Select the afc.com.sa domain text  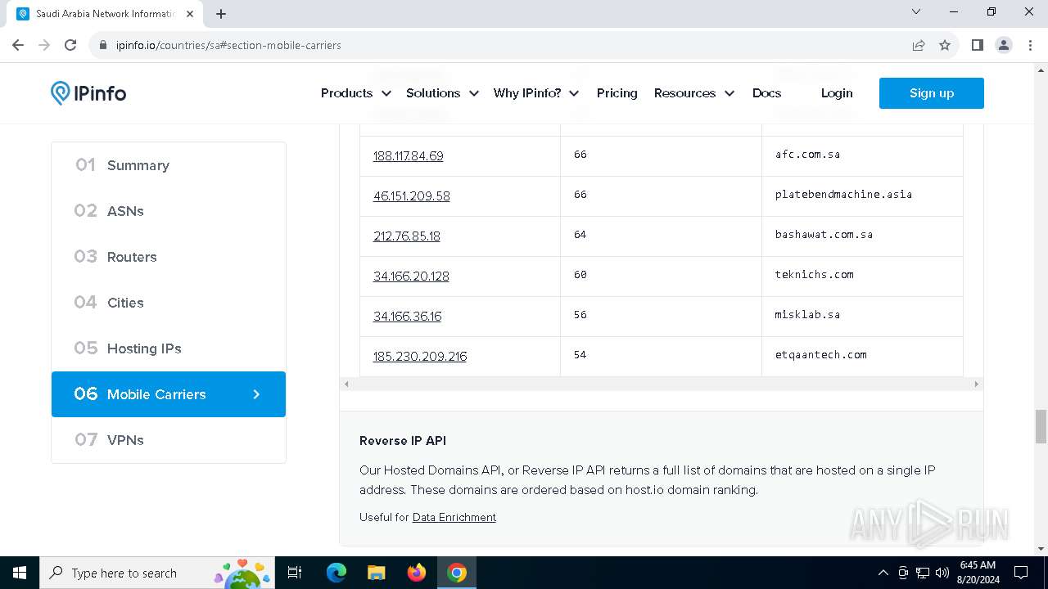click(807, 154)
